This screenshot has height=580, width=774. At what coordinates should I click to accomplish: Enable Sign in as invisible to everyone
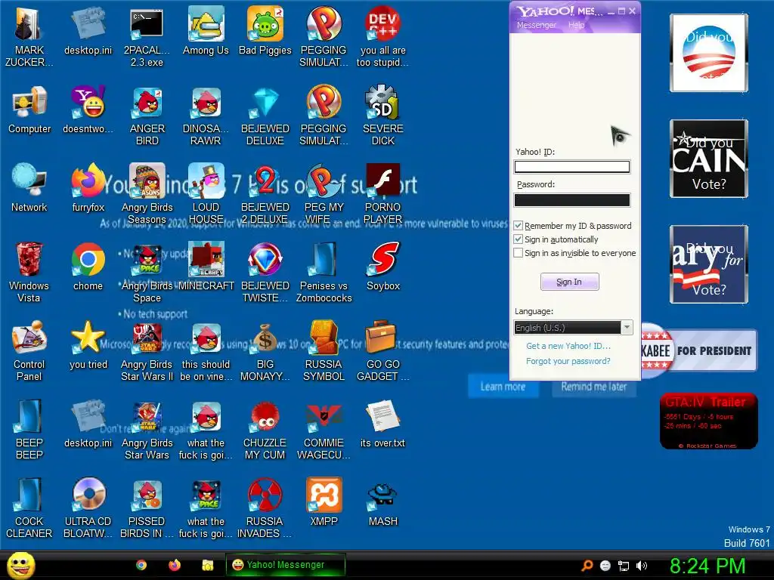tap(519, 253)
